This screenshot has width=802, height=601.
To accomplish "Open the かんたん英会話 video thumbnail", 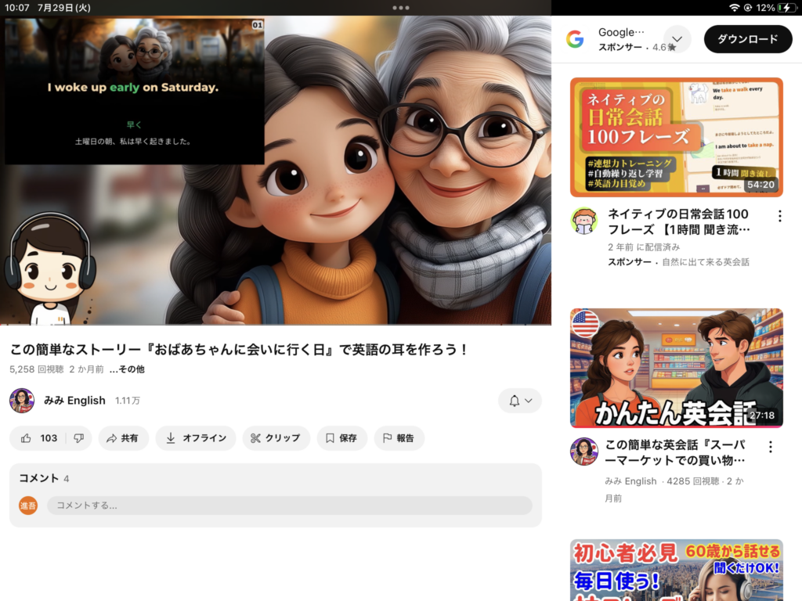I will tap(676, 368).
